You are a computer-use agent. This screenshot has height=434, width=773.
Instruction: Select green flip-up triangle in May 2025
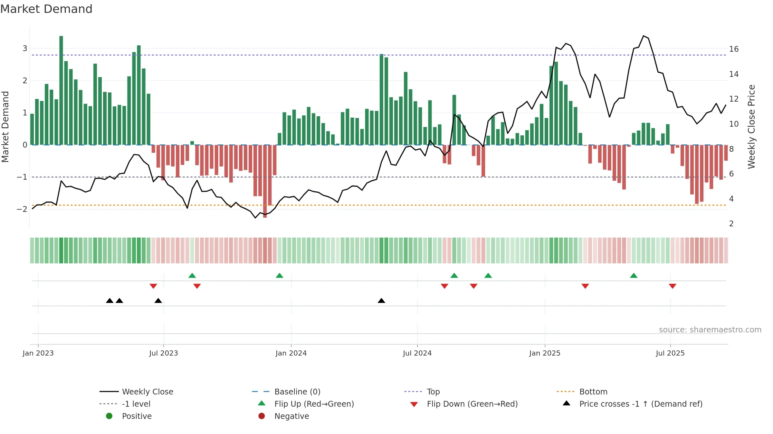(x=634, y=276)
